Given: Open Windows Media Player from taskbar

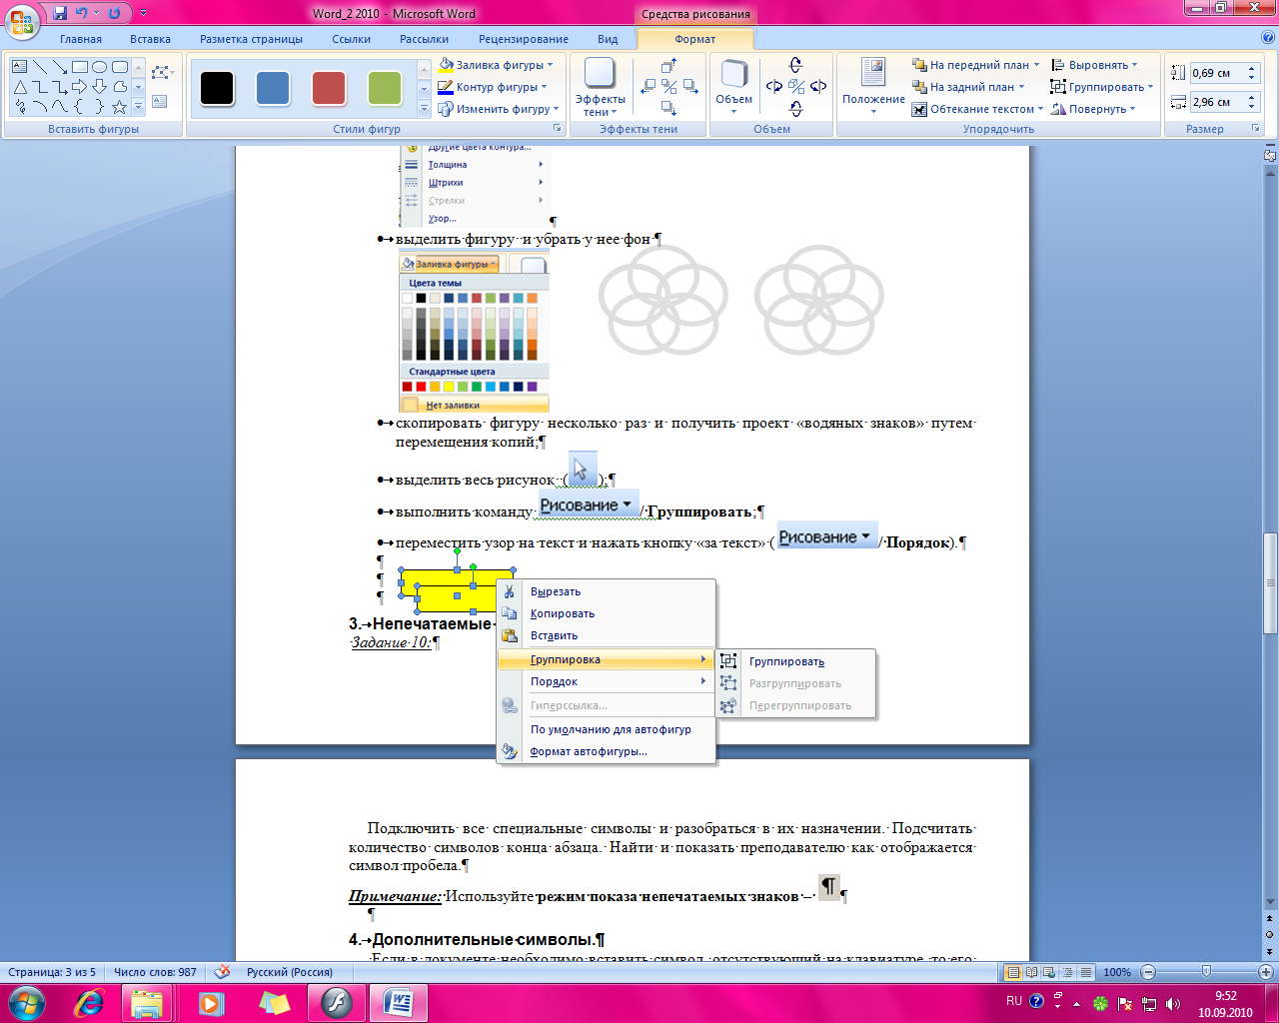Looking at the screenshot, I should (x=211, y=1002).
